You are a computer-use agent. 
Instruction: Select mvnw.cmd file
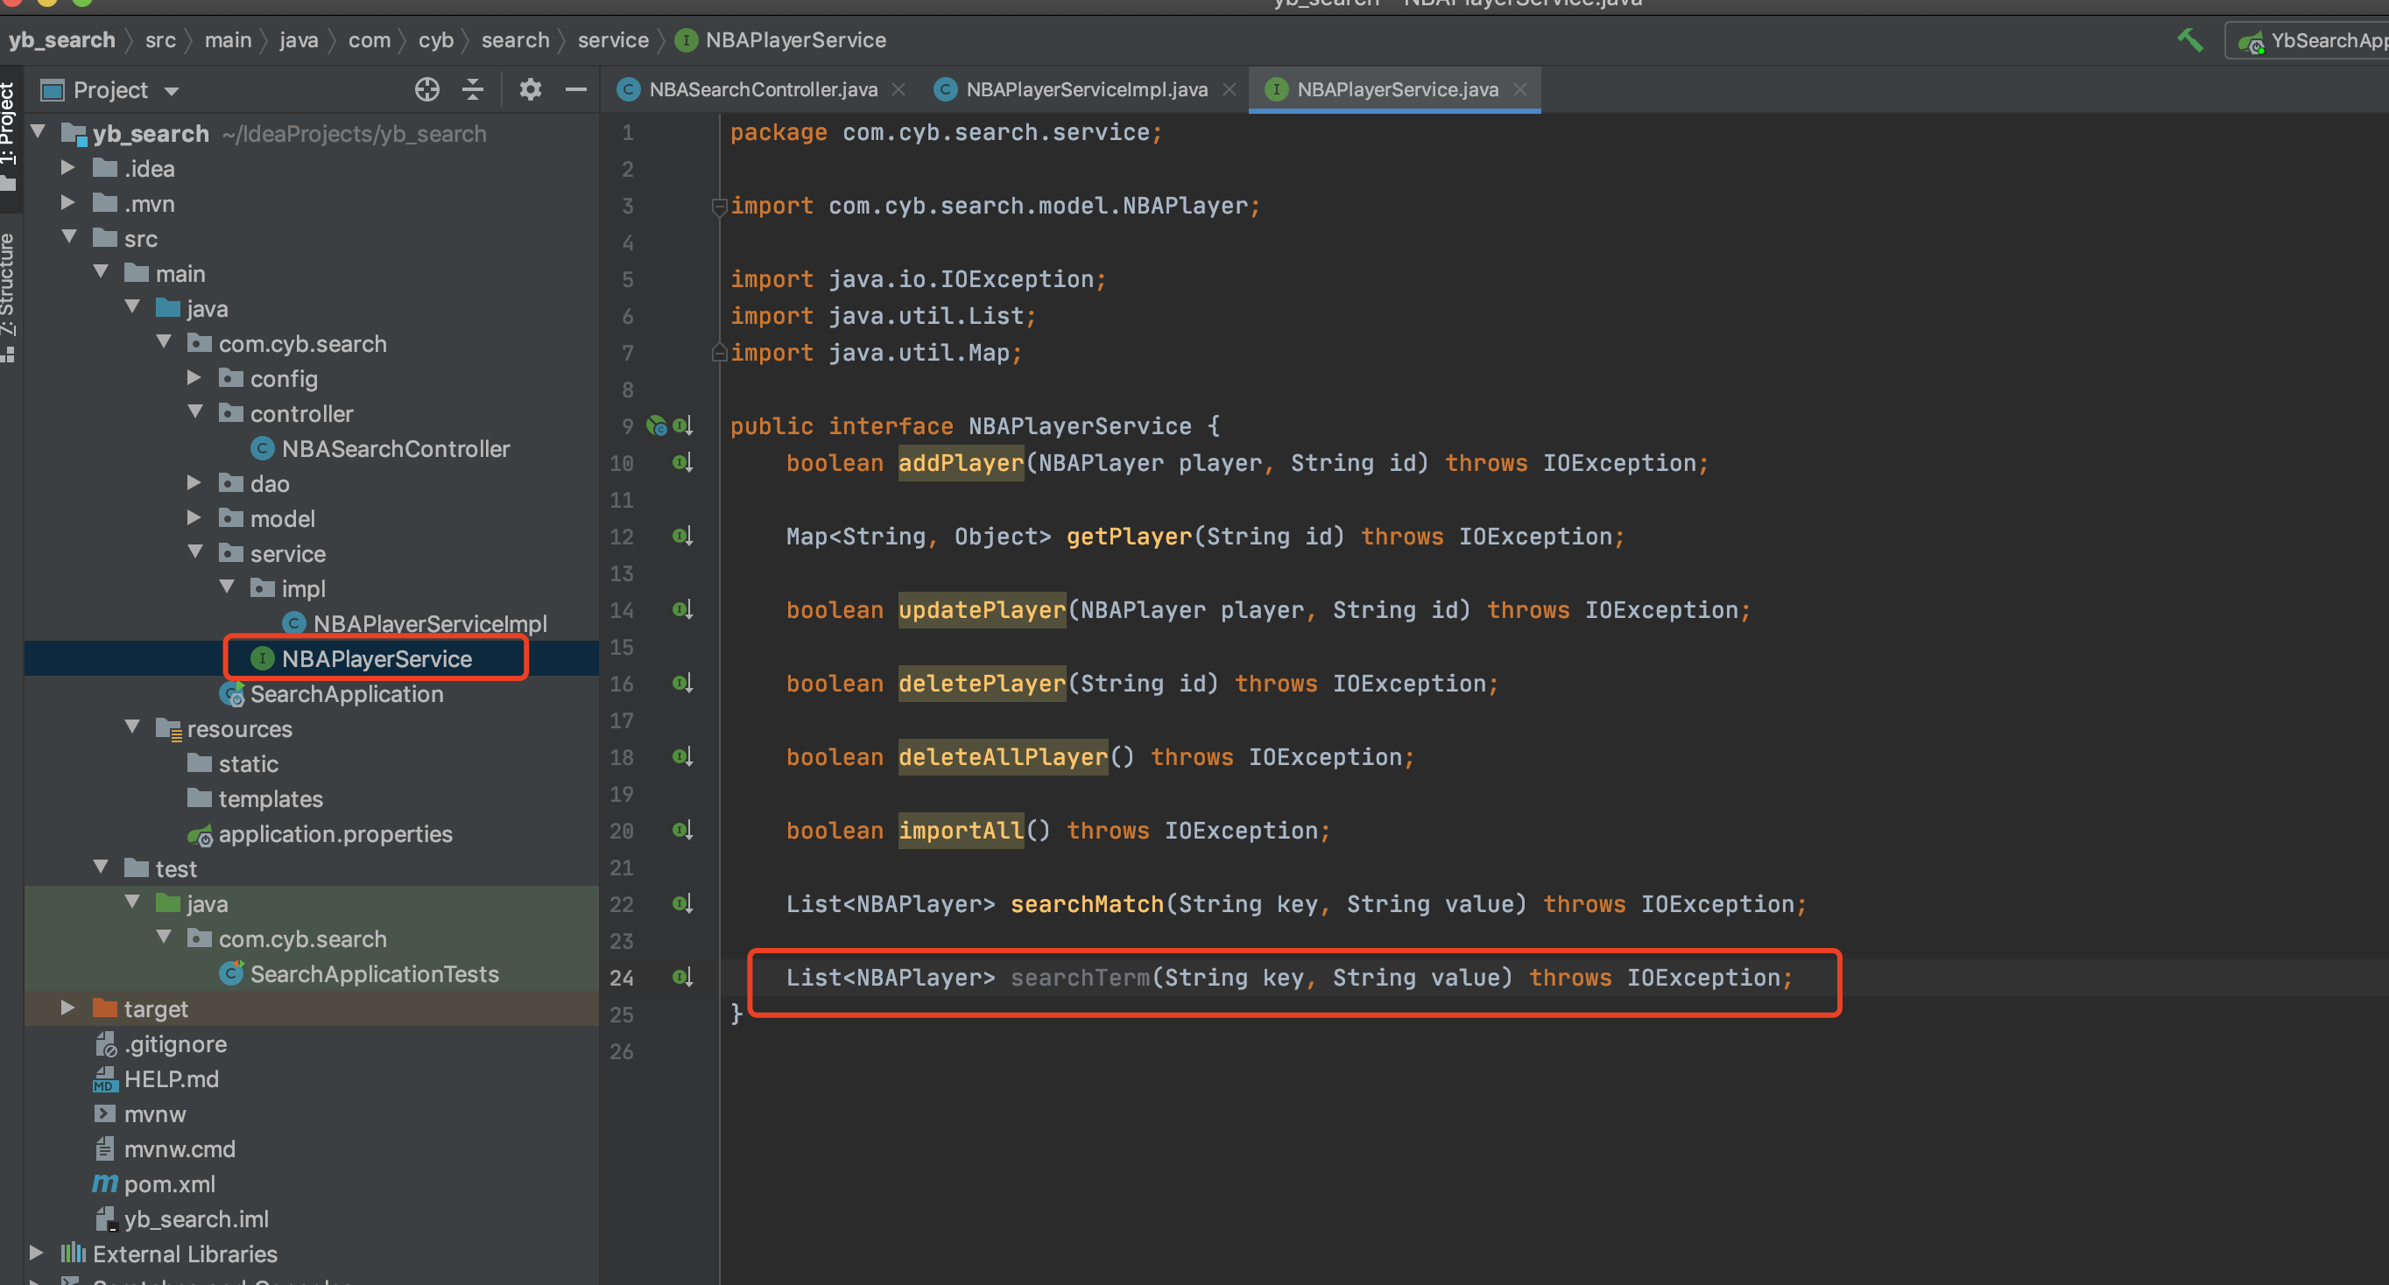pyautogui.click(x=179, y=1148)
